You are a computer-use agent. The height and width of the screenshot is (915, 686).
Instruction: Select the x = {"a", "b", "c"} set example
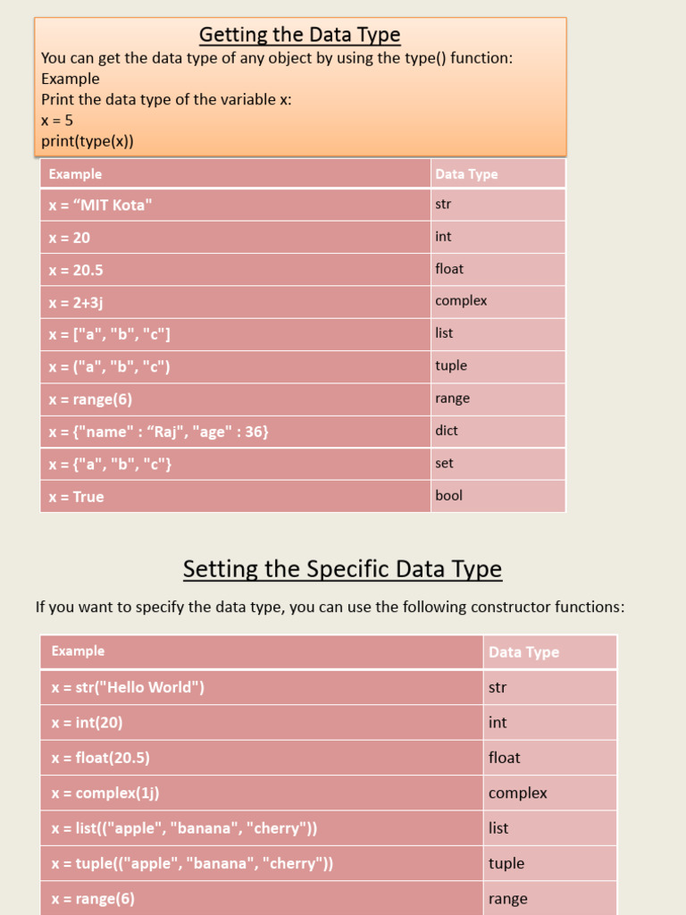coord(236,464)
